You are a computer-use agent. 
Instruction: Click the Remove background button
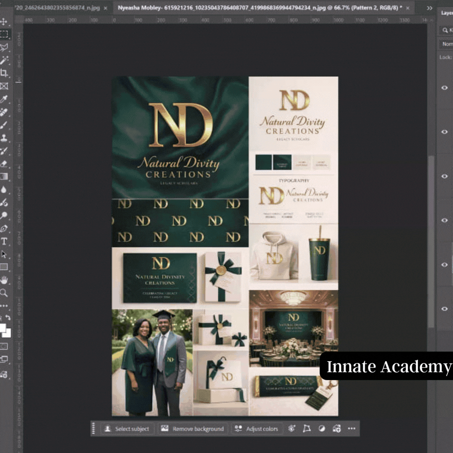[x=193, y=429]
